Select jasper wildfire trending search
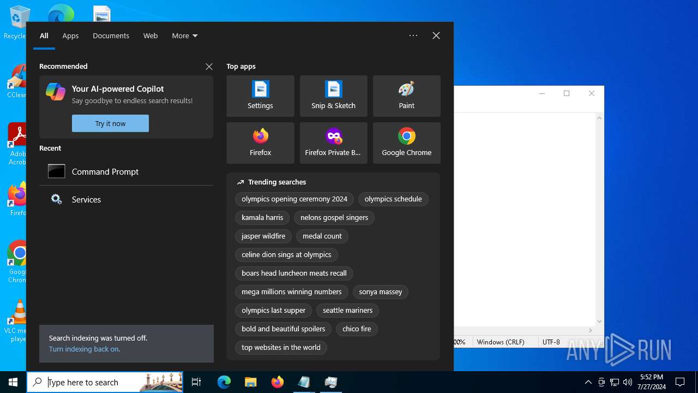The image size is (698, 393). pos(263,236)
